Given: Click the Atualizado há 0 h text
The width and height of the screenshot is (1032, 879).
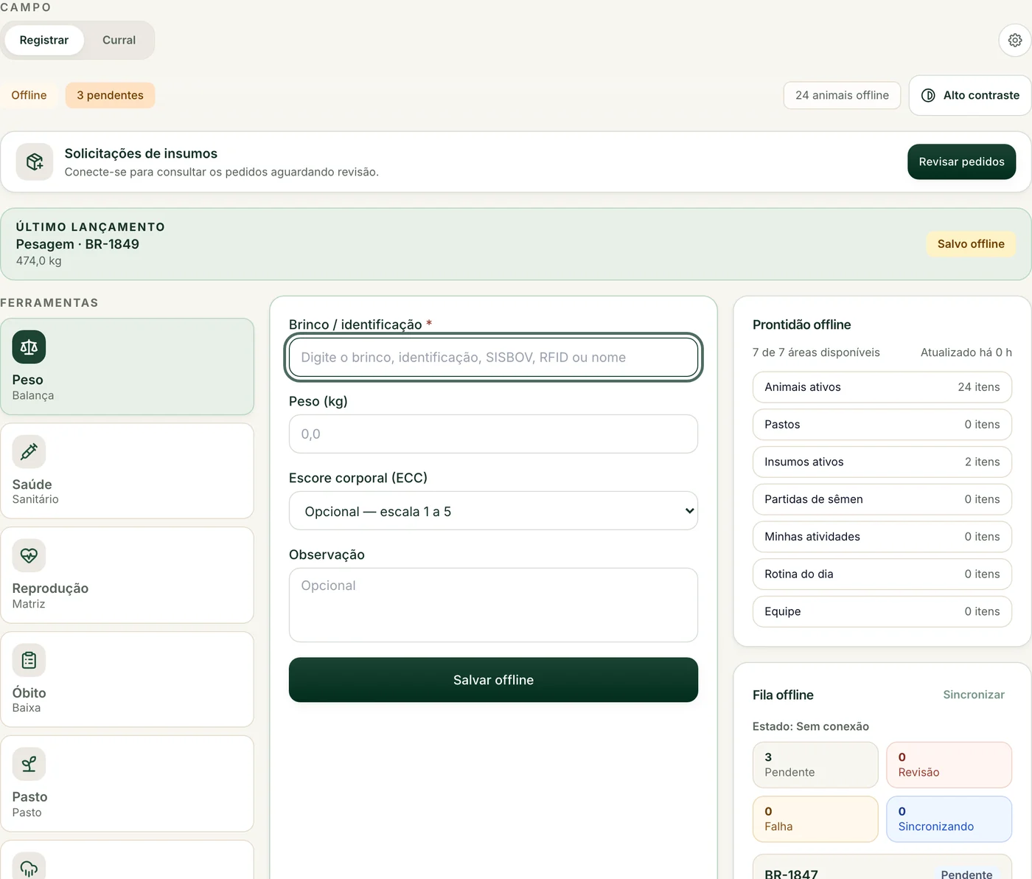Looking at the screenshot, I should pos(966,352).
